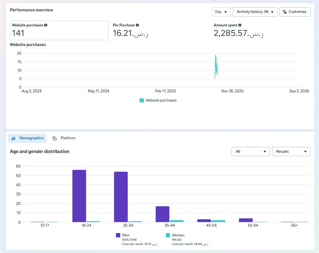The width and height of the screenshot is (319, 253).
Task: Click the Platform devices icon
Action: 55,138
